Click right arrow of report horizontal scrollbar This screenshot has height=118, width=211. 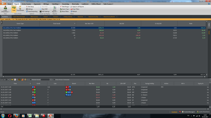(205, 77)
